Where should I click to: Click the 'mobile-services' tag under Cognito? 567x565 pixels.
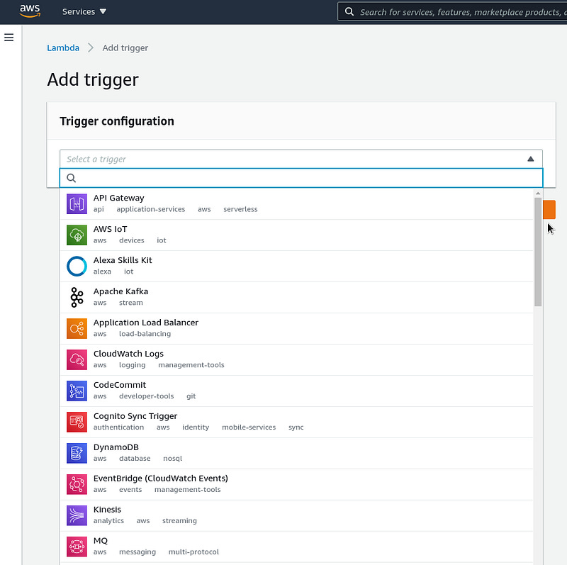point(249,427)
